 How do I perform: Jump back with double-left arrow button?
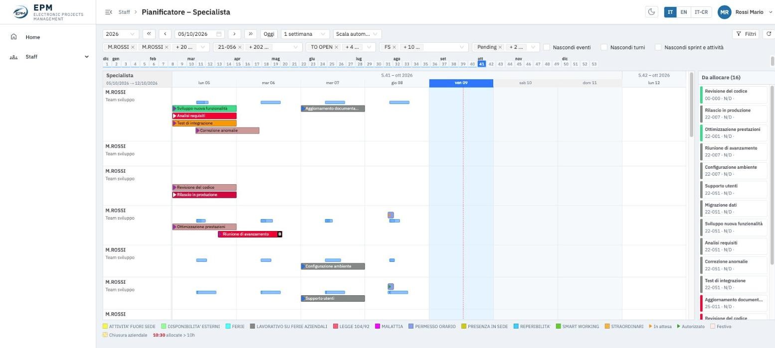click(149, 34)
